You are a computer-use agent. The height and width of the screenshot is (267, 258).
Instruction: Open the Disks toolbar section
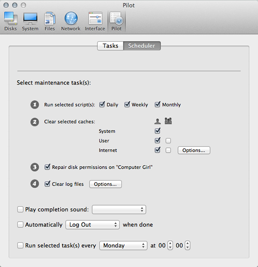coord(11,21)
